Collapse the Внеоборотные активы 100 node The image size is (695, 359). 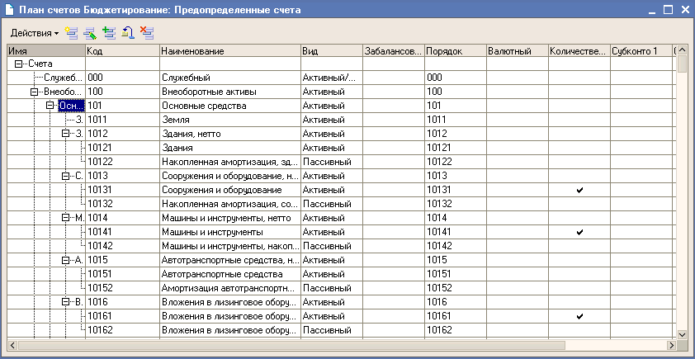coord(34,92)
